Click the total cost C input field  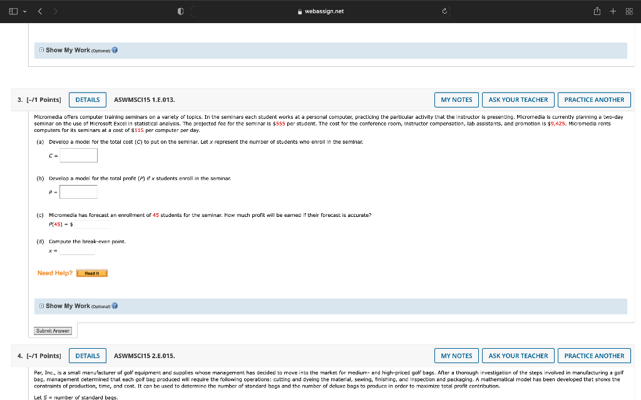(x=78, y=155)
